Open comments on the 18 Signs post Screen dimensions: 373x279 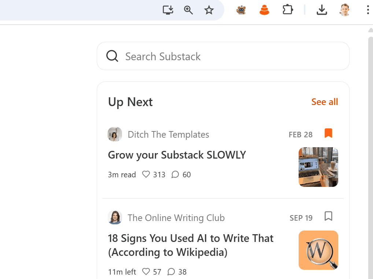coord(171,272)
